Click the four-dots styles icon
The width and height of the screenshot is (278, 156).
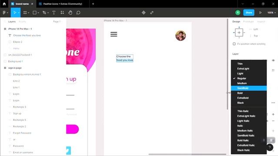click(273, 70)
